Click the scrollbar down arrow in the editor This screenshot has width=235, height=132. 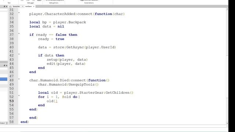point(227,123)
